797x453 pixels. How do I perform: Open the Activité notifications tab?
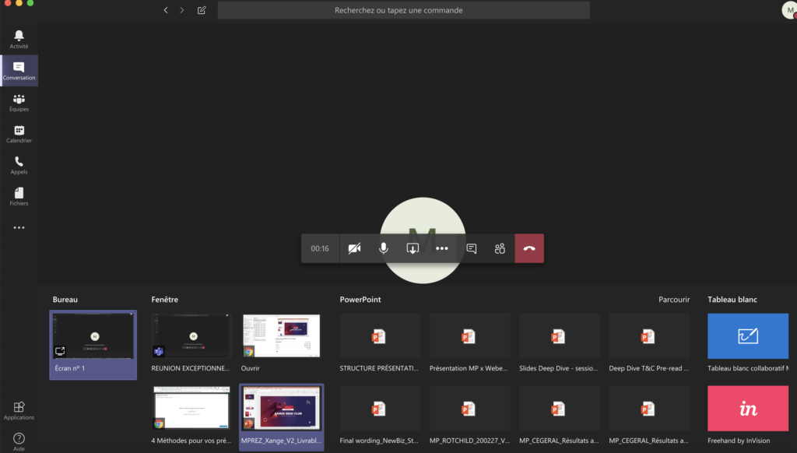pyautogui.click(x=19, y=39)
